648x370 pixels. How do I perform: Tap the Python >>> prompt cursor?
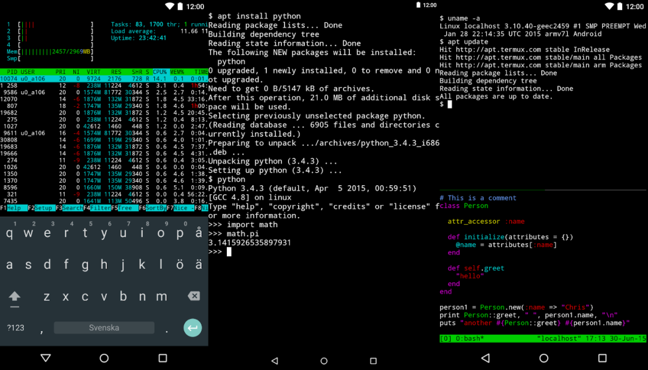point(229,252)
